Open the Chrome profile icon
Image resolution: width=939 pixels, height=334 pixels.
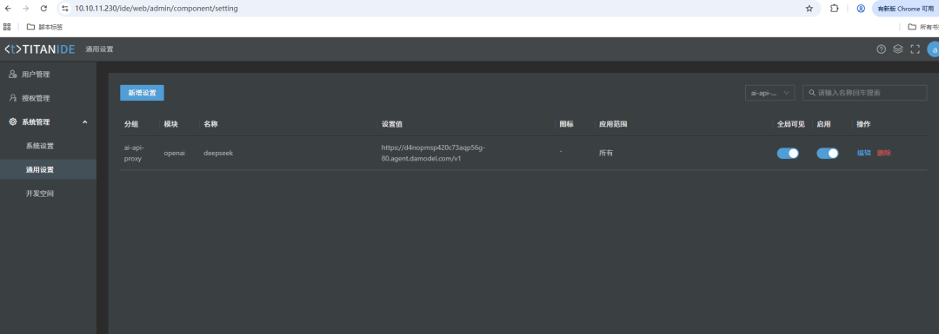point(861,9)
